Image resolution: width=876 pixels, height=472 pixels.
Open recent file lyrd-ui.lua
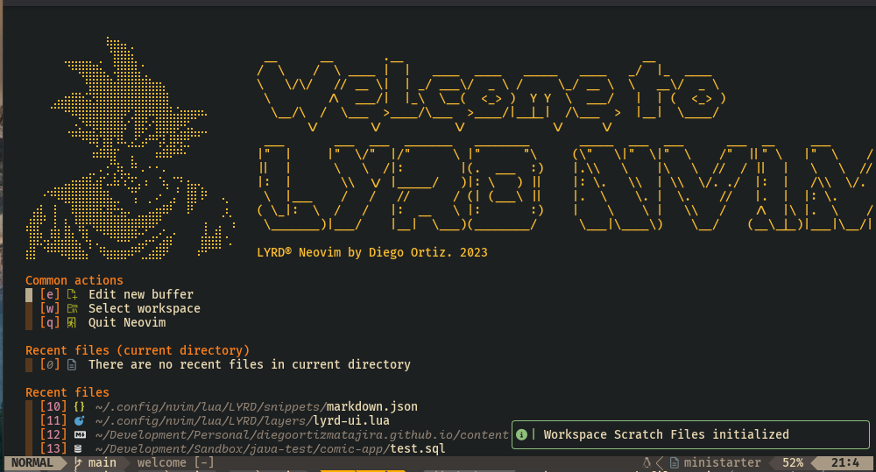(x=243, y=420)
